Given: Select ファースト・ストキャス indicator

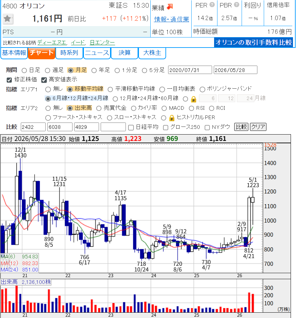Looking at the screenshot, I should (x=48, y=117).
